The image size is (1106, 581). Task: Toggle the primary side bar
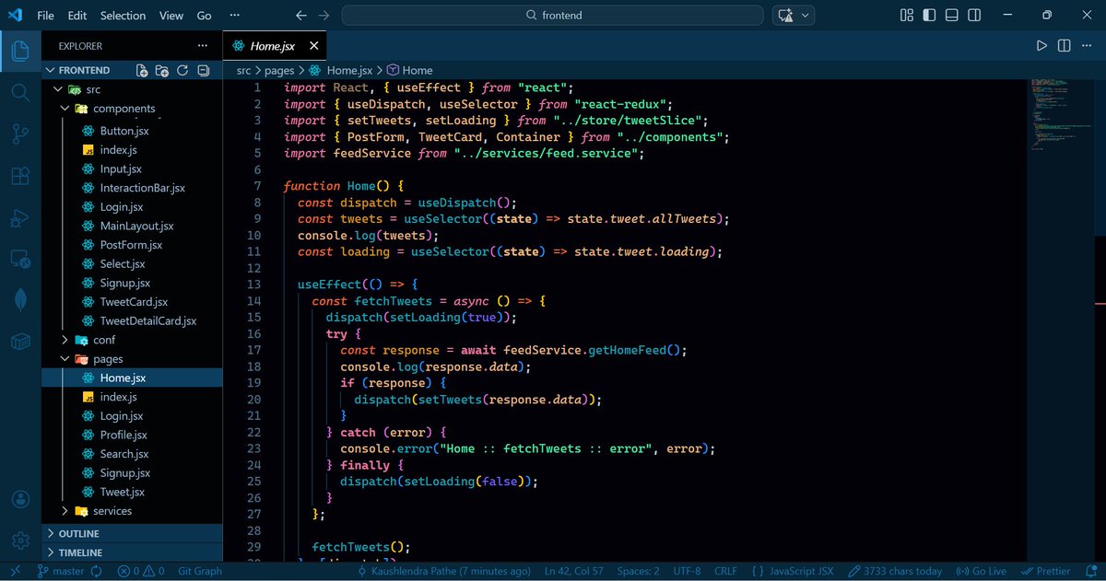[x=930, y=16]
